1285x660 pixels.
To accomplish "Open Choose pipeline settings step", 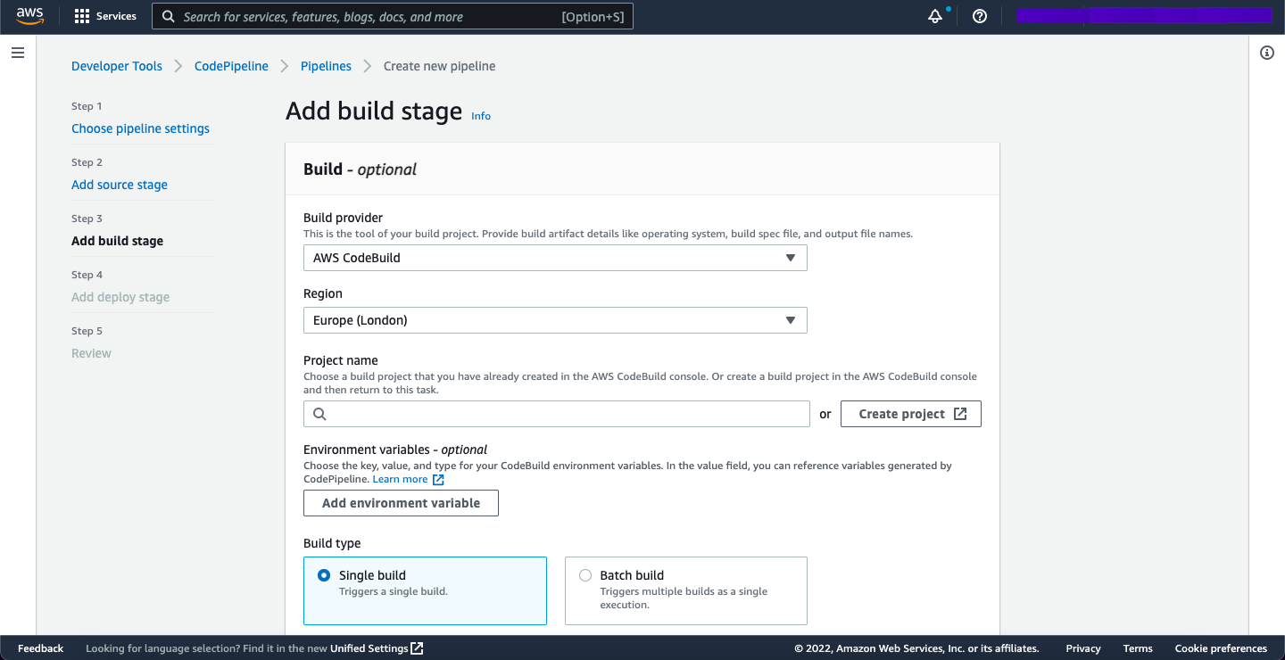I will pyautogui.click(x=140, y=128).
